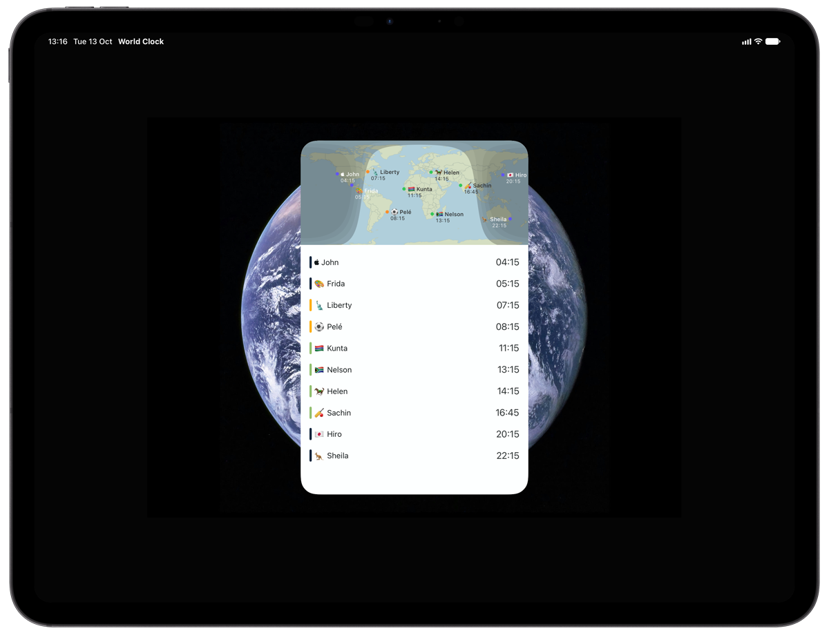The width and height of the screenshot is (829, 635).
Task: Tap the Apple icon beside John
Action: [x=316, y=262]
